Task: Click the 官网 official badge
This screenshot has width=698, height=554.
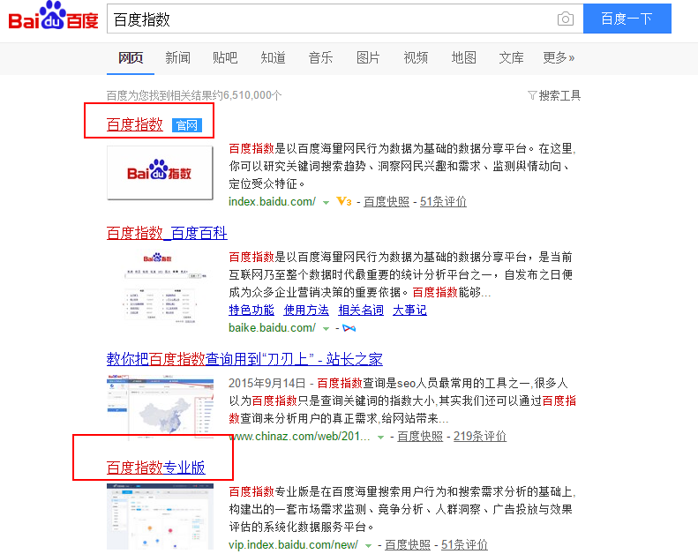Action: (x=187, y=125)
